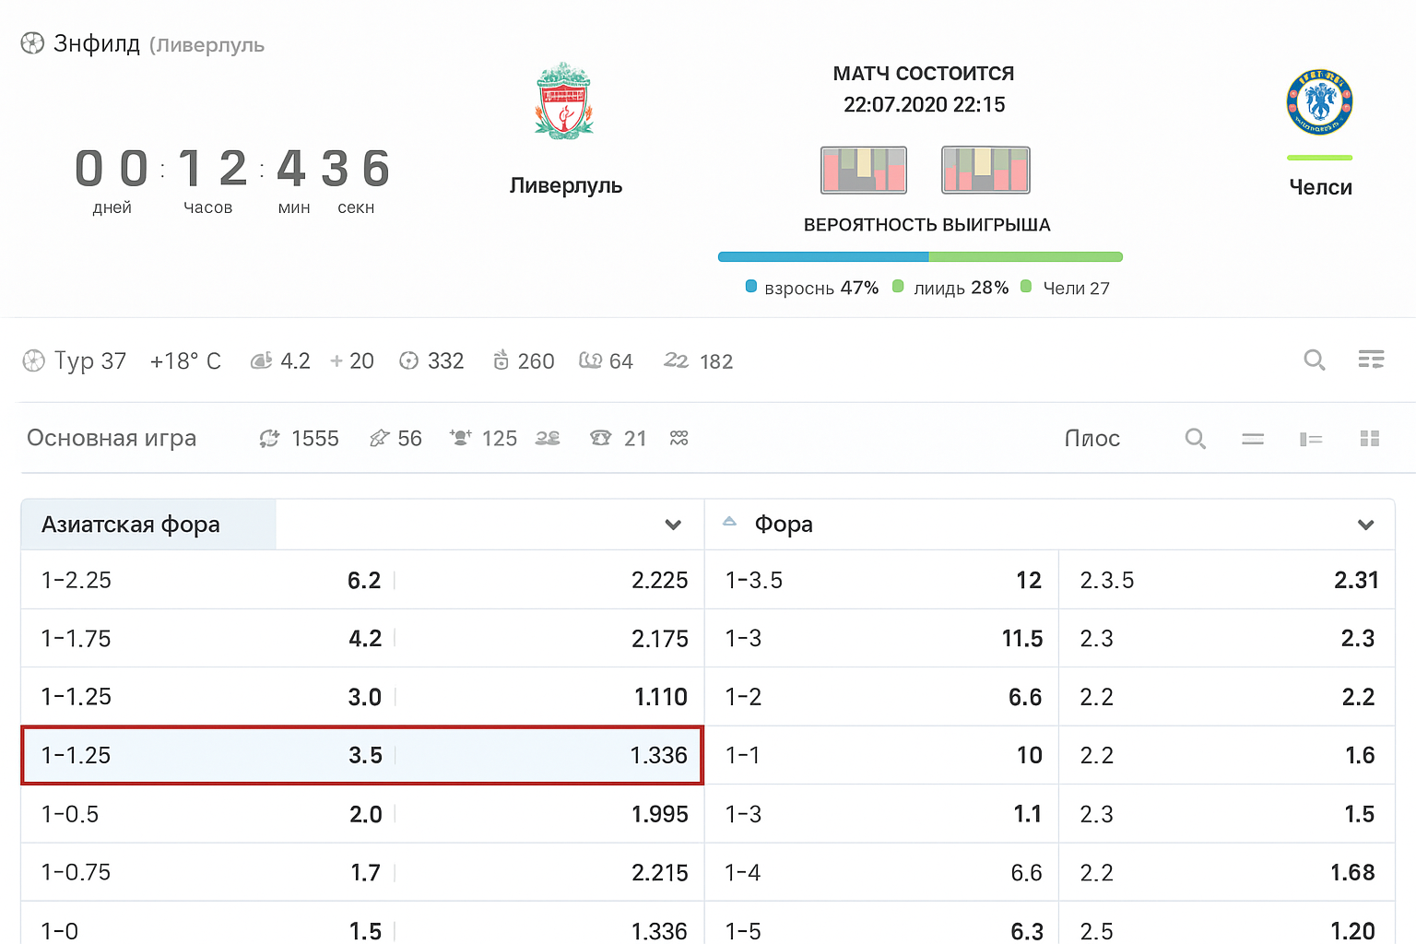Expand the Азиатская фора dropdown chevron
This screenshot has height=944, width=1416.
point(673,525)
